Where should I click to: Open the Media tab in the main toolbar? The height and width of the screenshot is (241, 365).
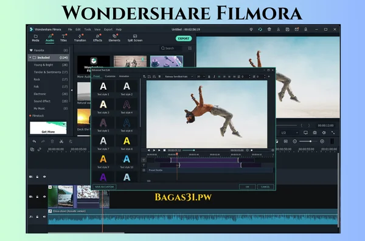(x=35, y=38)
